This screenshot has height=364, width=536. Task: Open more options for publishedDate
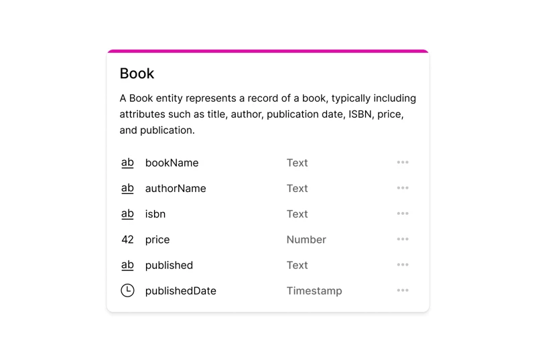point(403,290)
